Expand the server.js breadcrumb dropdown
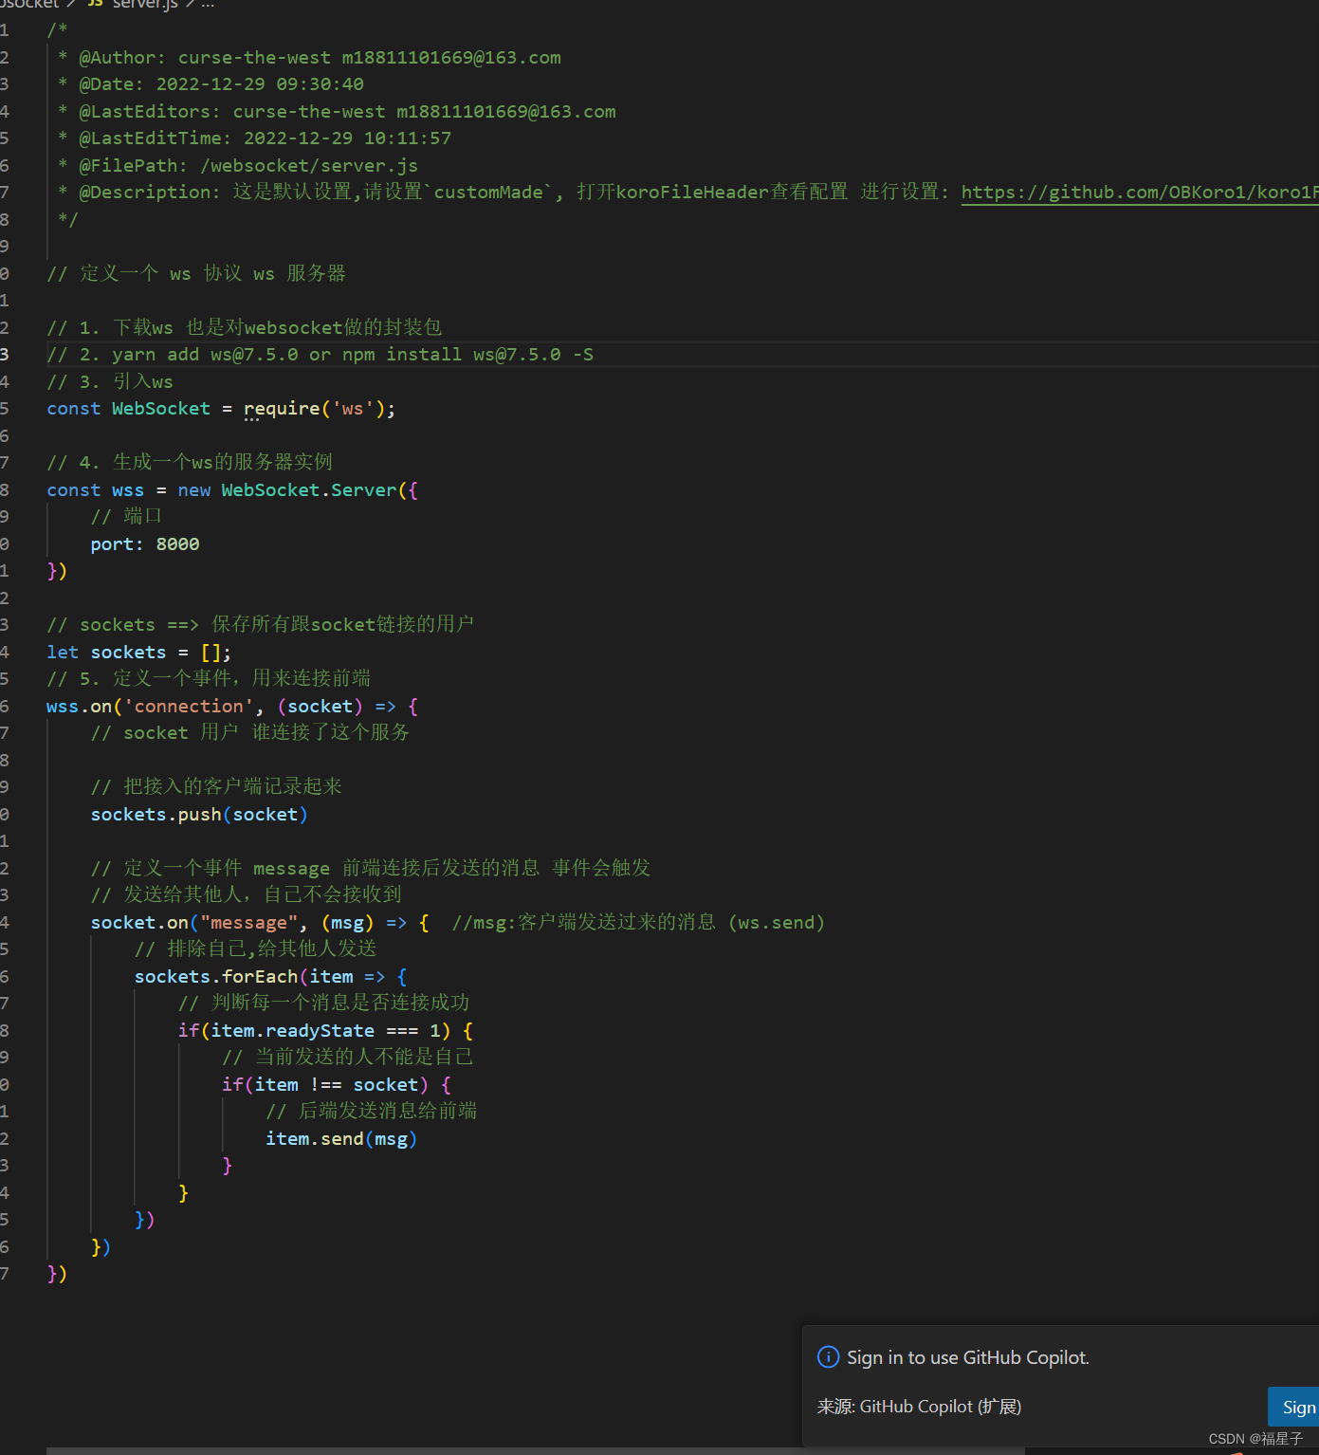The width and height of the screenshot is (1319, 1455). tap(144, 5)
